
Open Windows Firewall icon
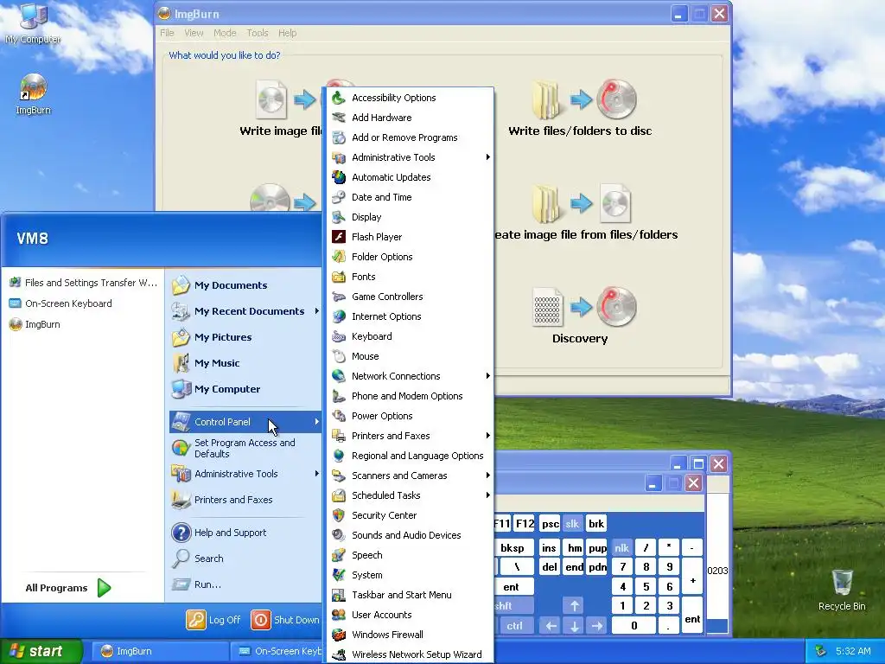(x=339, y=635)
